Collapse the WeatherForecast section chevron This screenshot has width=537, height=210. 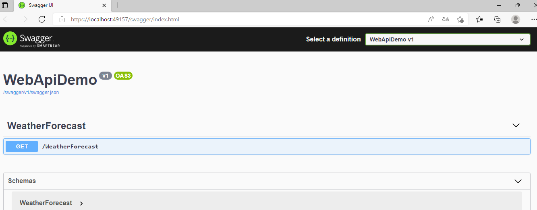(x=516, y=126)
